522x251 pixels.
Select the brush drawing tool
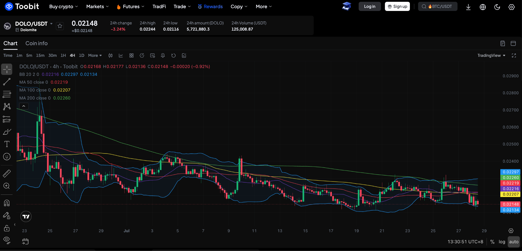[7, 132]
